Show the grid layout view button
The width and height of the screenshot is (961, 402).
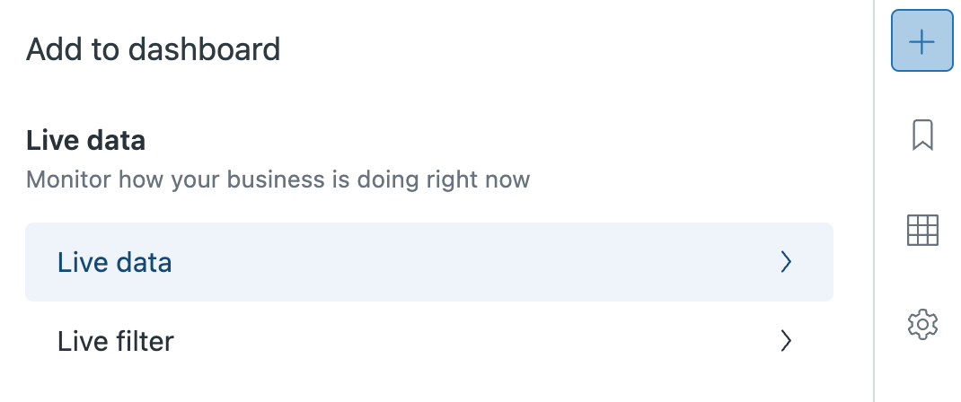(x=922, y=231)
